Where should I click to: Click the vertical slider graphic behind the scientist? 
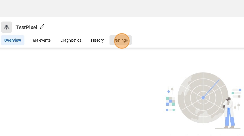(237, 107)
